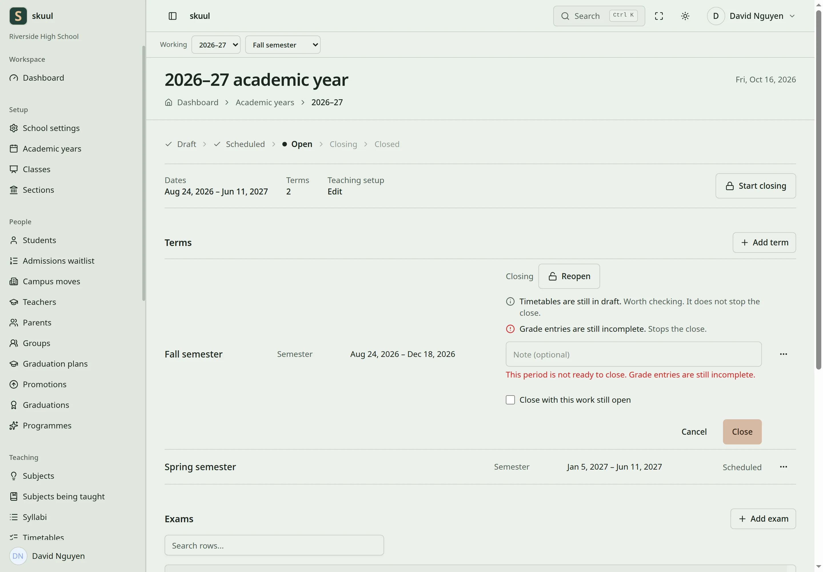Click the Teachers cap icon

coord(14,302)
